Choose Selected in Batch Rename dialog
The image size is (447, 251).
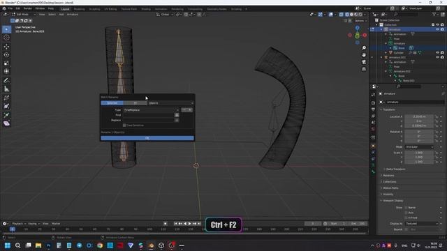click(x=112, y=103)
